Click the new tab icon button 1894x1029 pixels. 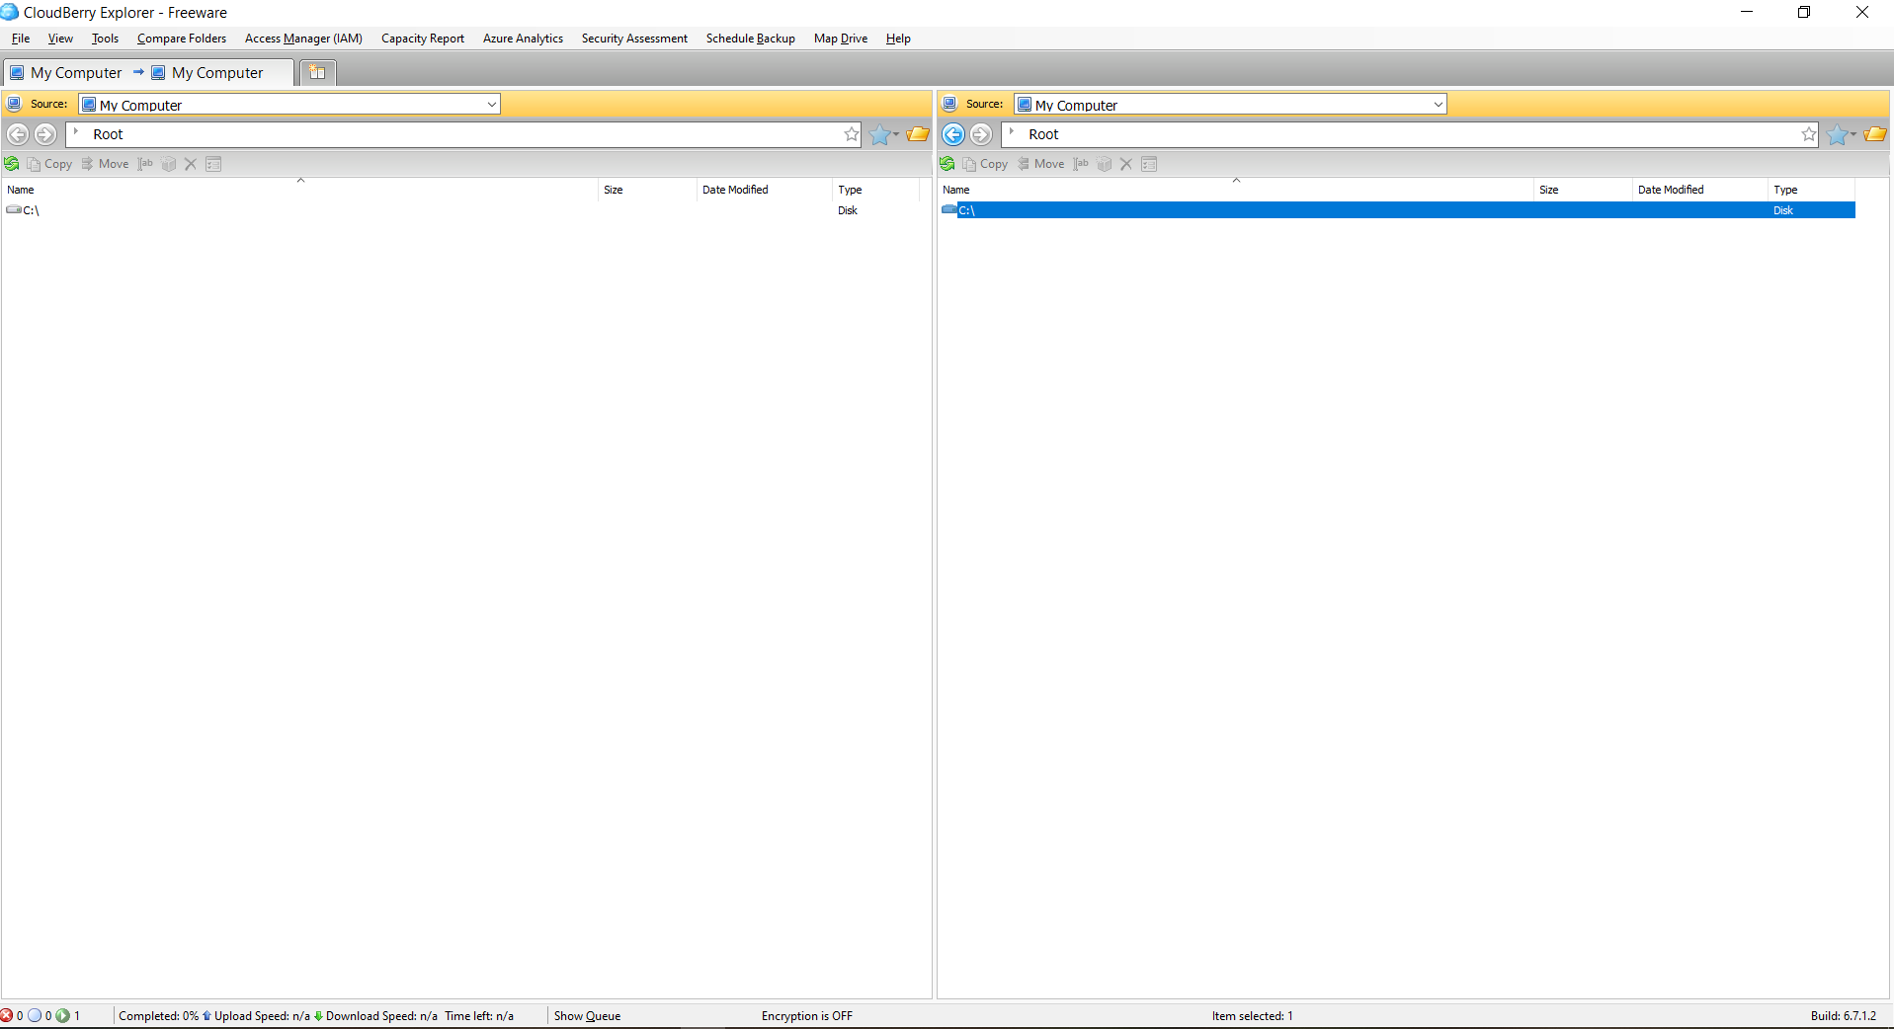(317, 72)
